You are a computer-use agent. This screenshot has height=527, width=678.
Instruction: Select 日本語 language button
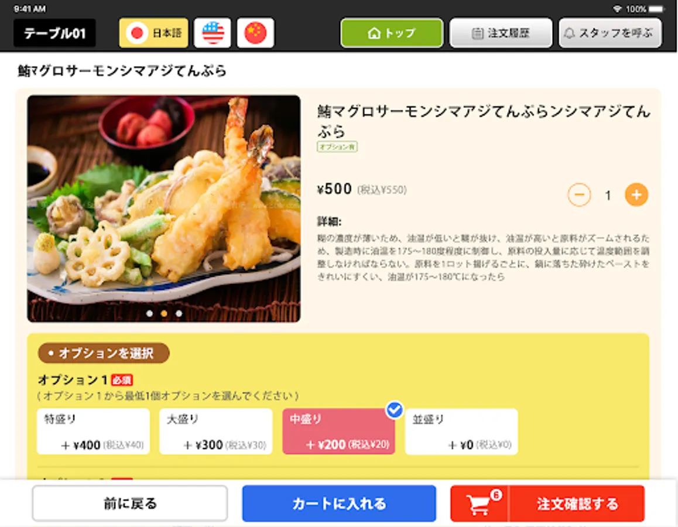point(153,33)
